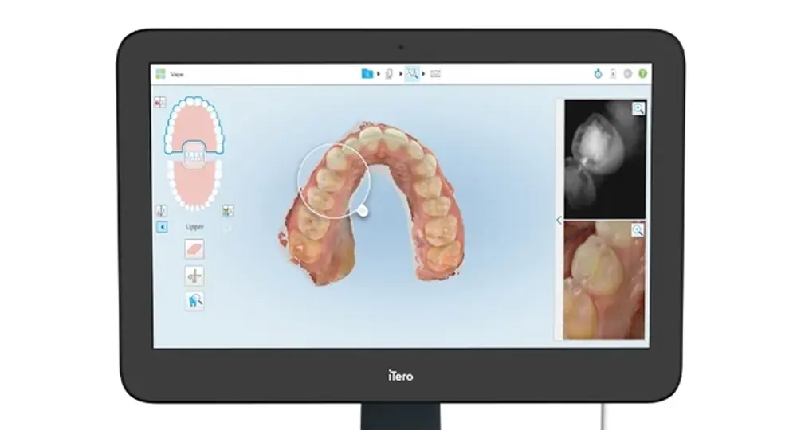The width and height of the screenshot is (797, 430).
Task: Open the iTero home menu icon
Action: click(160, 74)
